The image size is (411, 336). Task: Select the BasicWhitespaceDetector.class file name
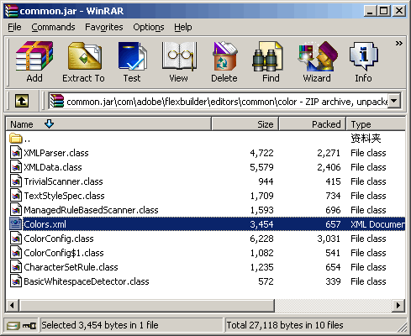87,281
